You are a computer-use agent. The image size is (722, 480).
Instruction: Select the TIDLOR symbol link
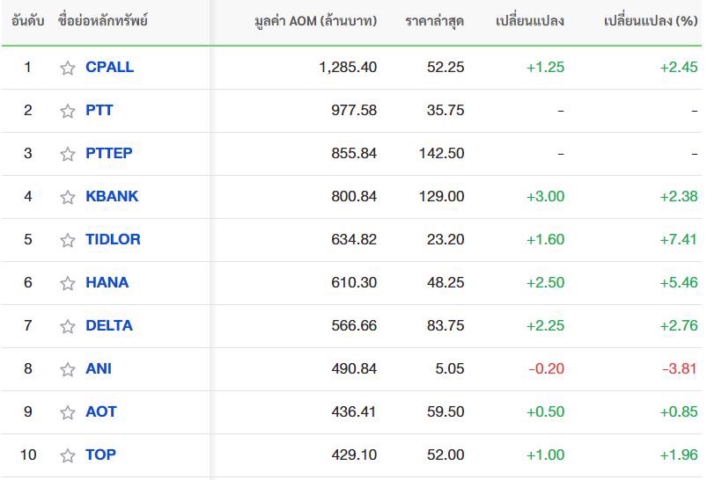pos(113,239)
